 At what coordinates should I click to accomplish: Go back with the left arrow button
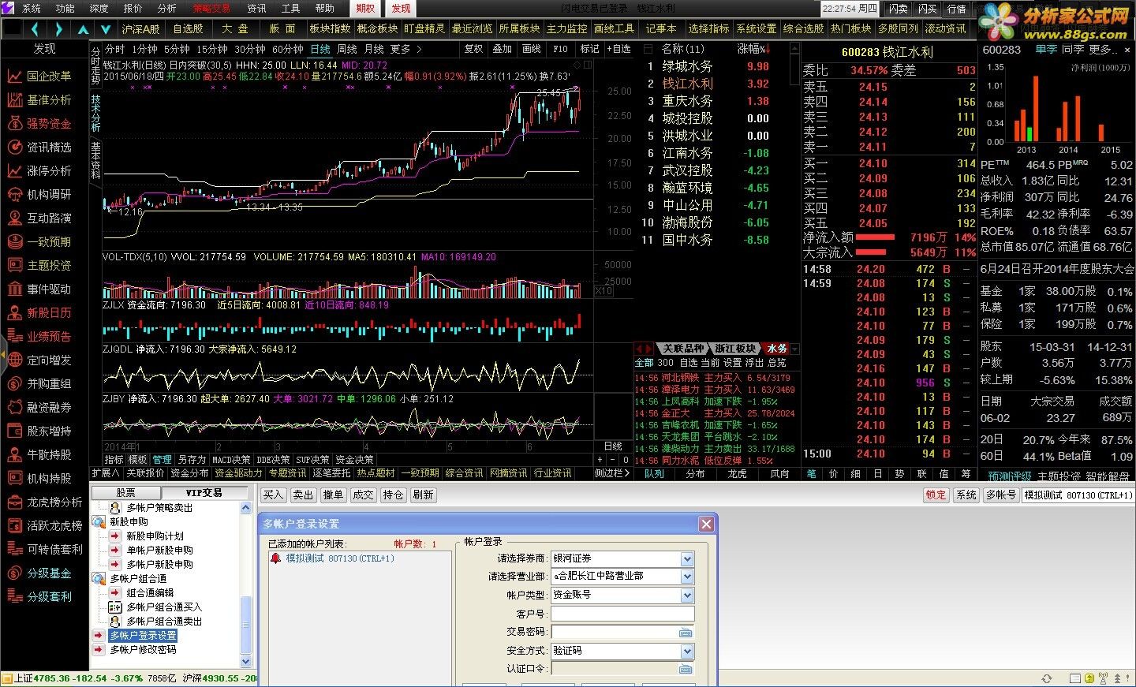tap(35, 29)
